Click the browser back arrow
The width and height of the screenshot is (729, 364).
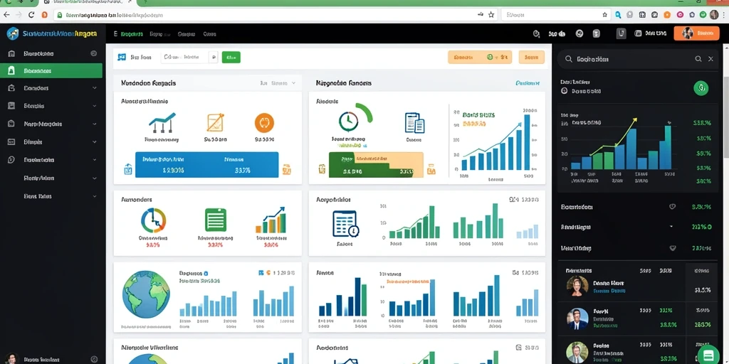pos(6,15)
